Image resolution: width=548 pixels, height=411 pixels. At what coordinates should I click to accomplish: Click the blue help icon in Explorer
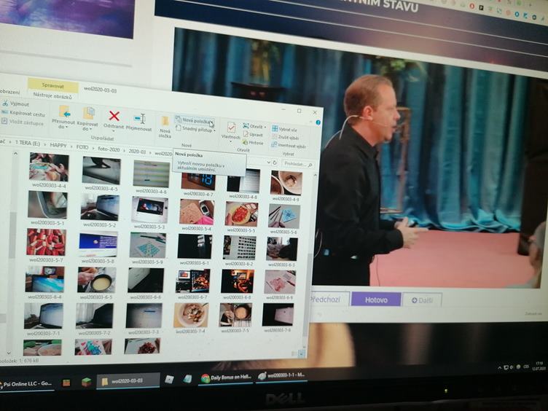[318, 122]
